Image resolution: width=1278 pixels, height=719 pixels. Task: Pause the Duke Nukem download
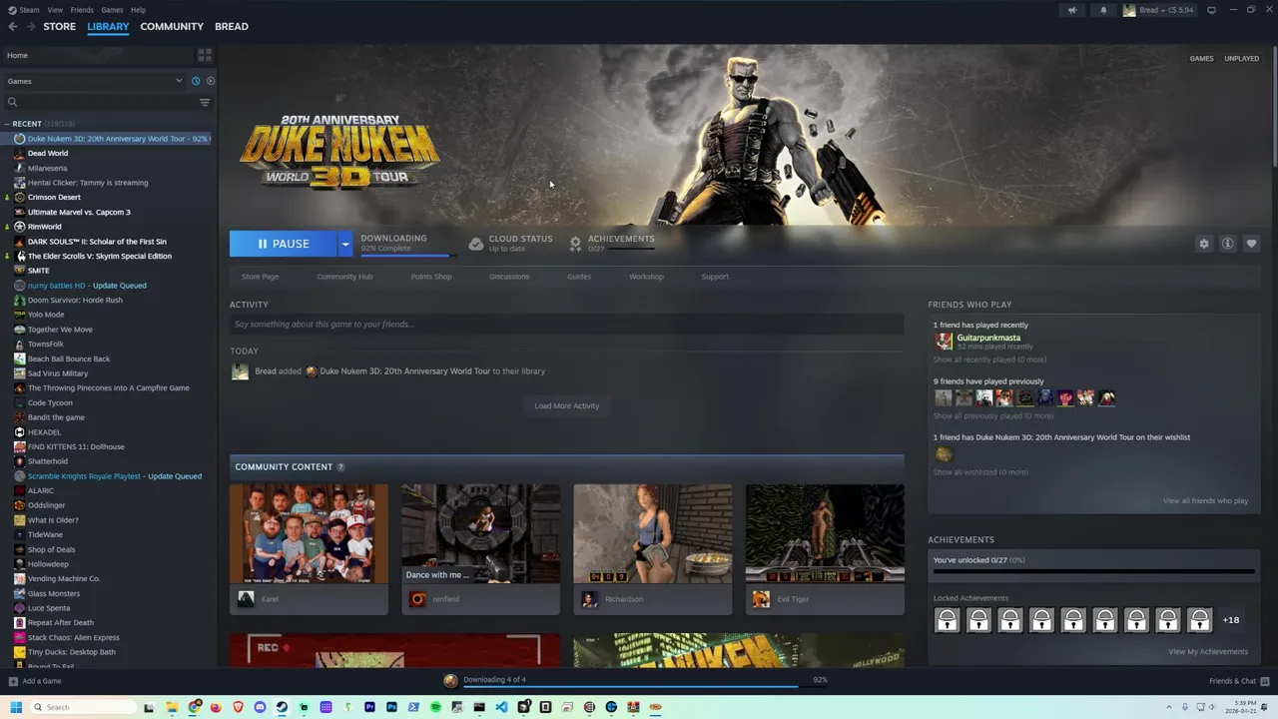pos(284,244)
